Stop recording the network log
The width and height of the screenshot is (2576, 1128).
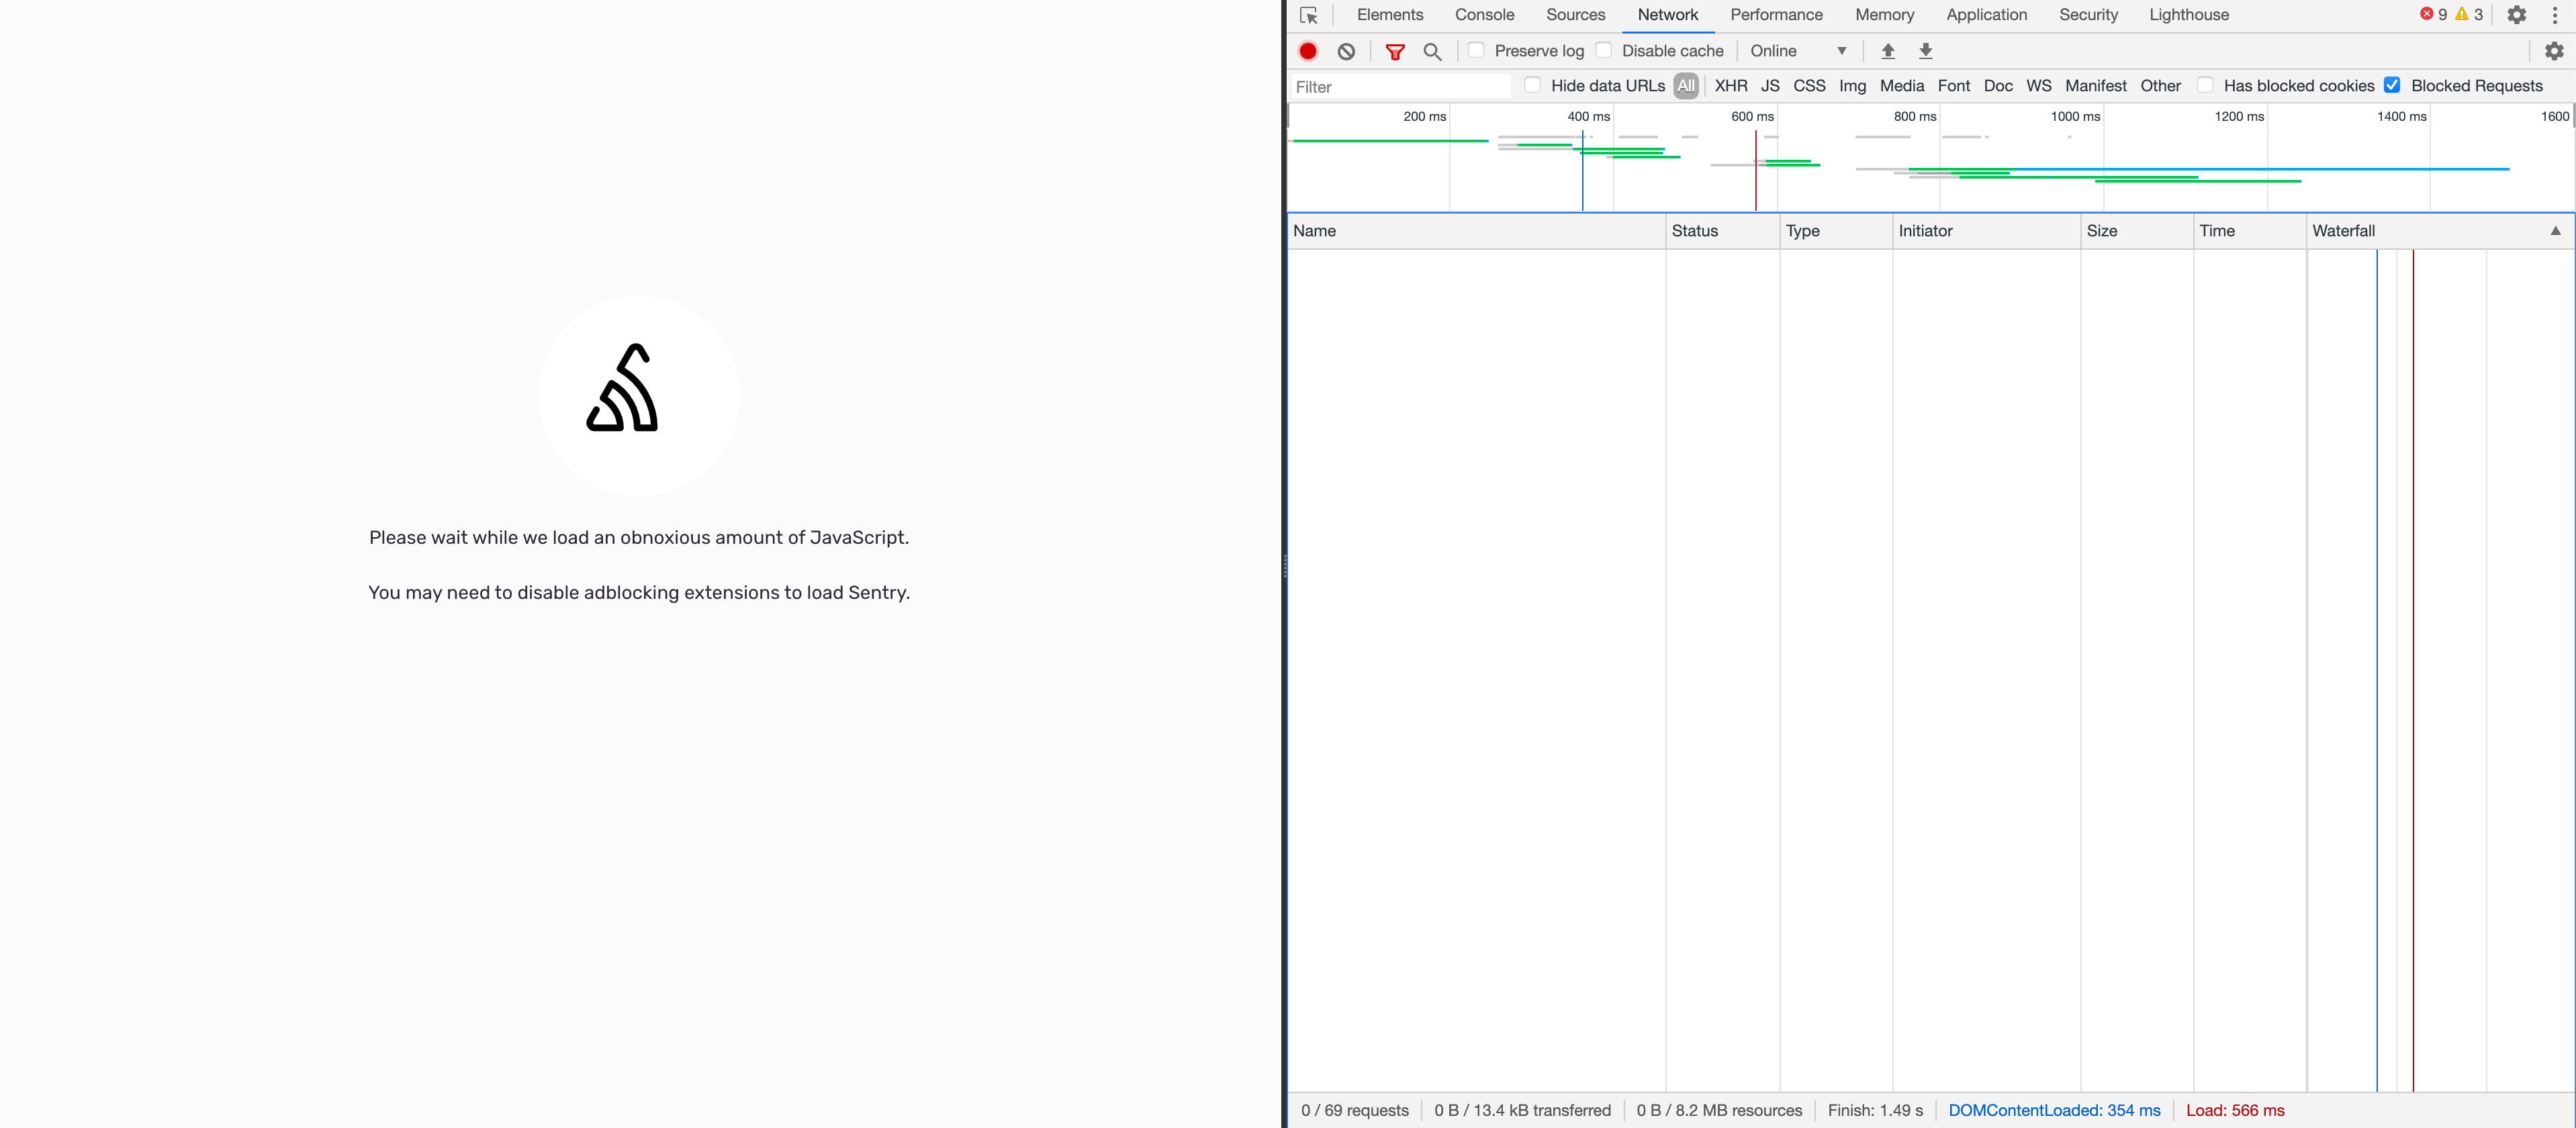coord(1307,51)
